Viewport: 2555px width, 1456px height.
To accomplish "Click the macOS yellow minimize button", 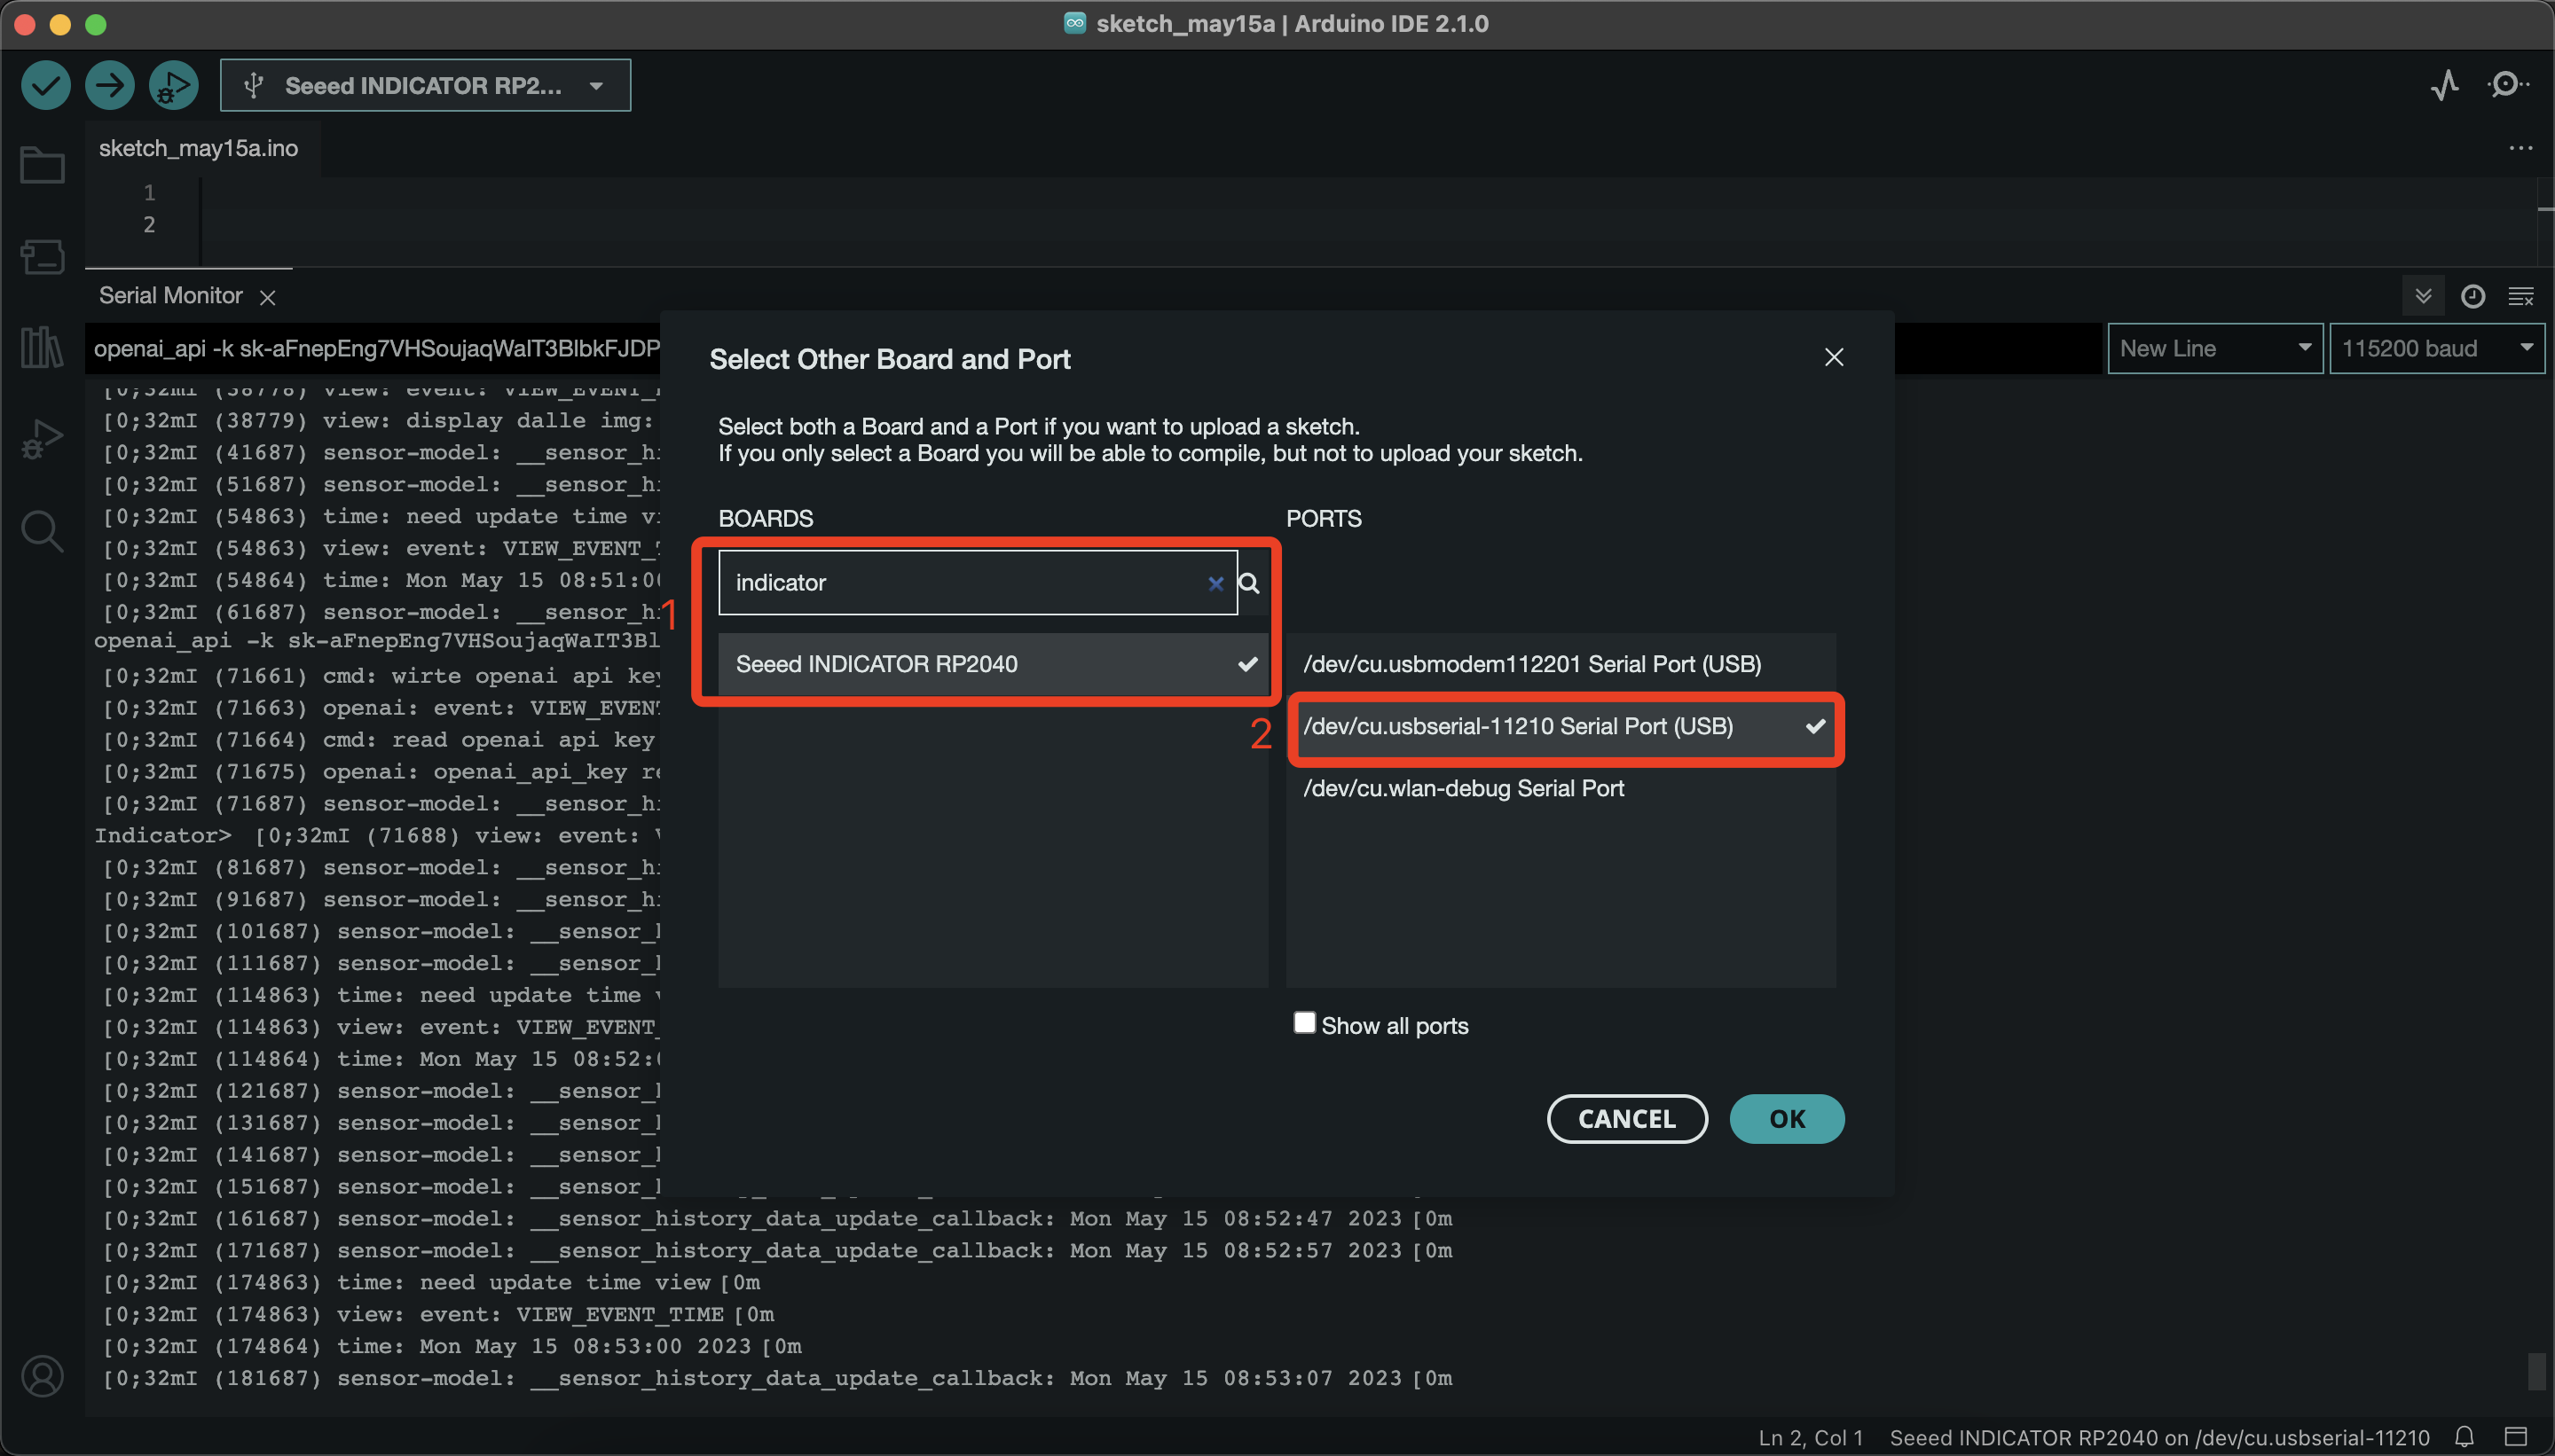I will pyautogui.click(x=60, y=24).
